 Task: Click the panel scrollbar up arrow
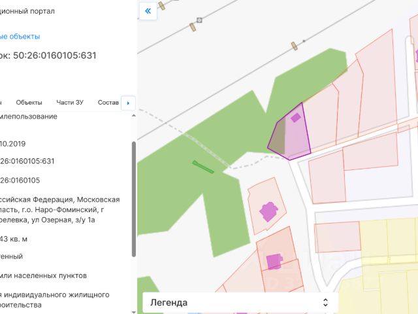(134, 116)
